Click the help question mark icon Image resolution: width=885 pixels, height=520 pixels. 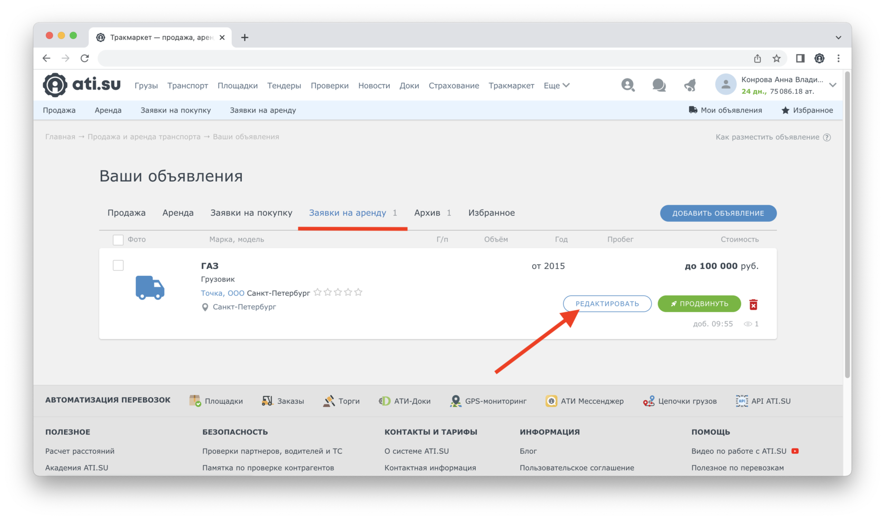(827, 137)
